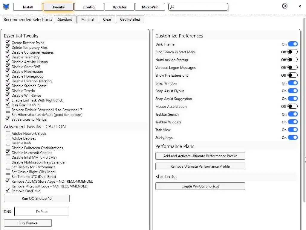
Task: Toggle Disable Homegroup checkbox
Action: [8, 76]
